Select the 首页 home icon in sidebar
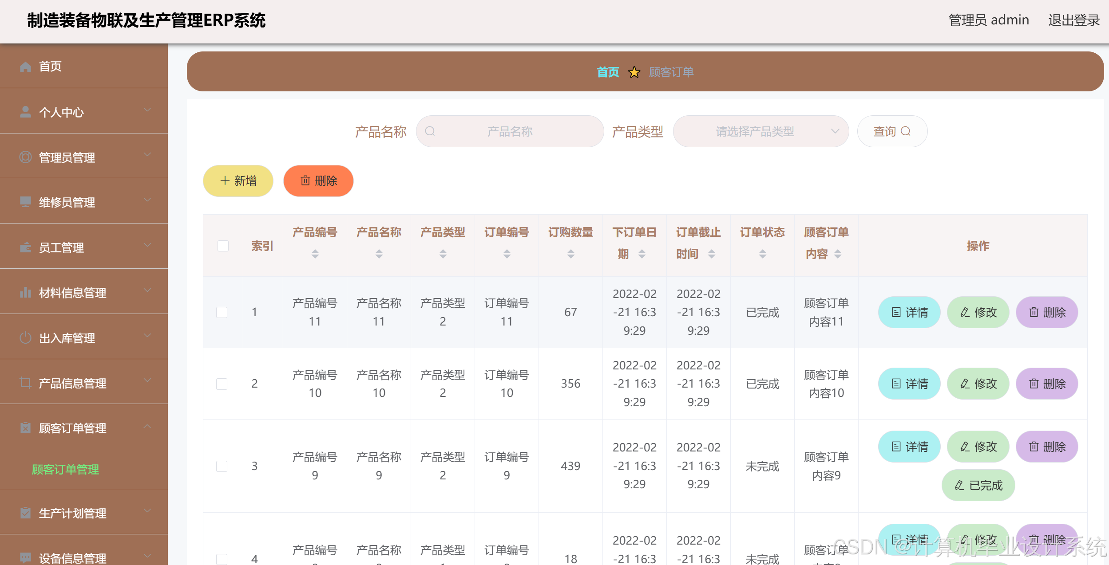Image resolution: width=1109 pixels, height=565 pixels. tap(25, 67)
